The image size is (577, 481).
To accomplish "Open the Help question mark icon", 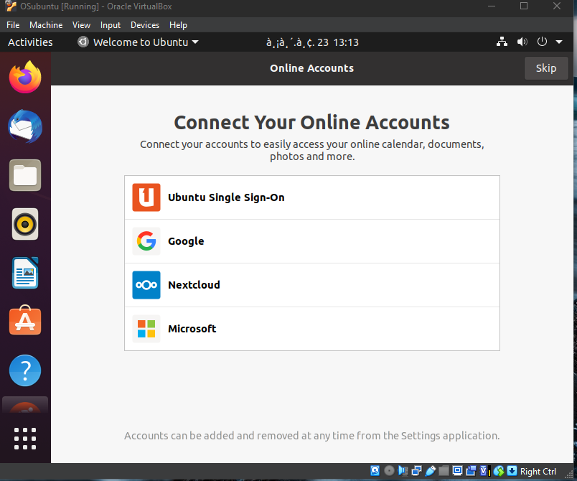I will (25, 370).
